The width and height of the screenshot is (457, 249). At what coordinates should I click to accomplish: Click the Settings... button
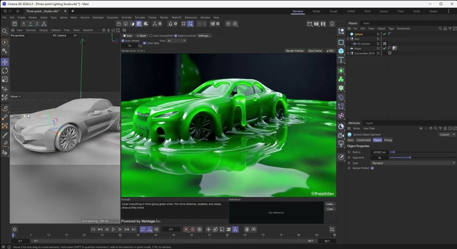[204, 36]
